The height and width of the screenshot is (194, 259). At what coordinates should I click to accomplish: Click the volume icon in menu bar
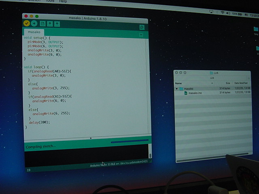[228, 13]
